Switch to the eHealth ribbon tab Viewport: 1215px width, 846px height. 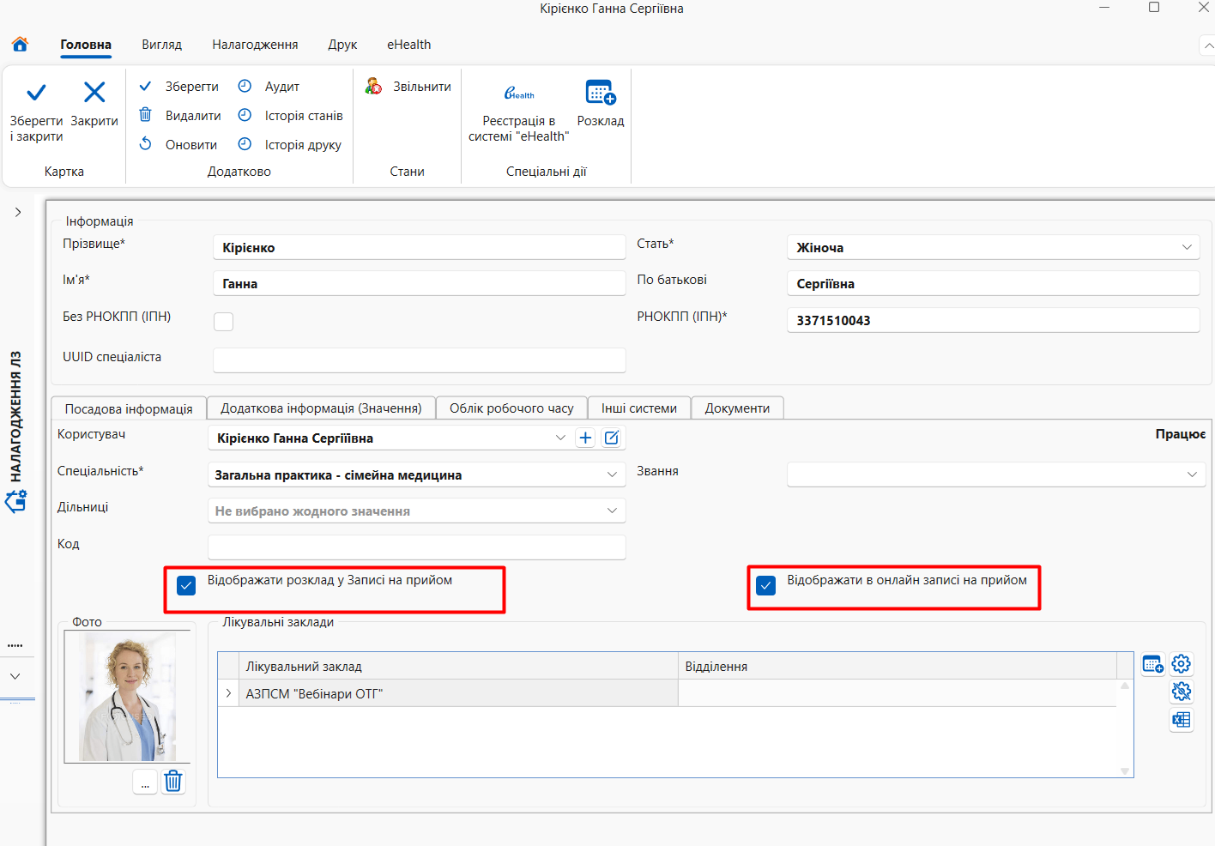click(408, 45)
